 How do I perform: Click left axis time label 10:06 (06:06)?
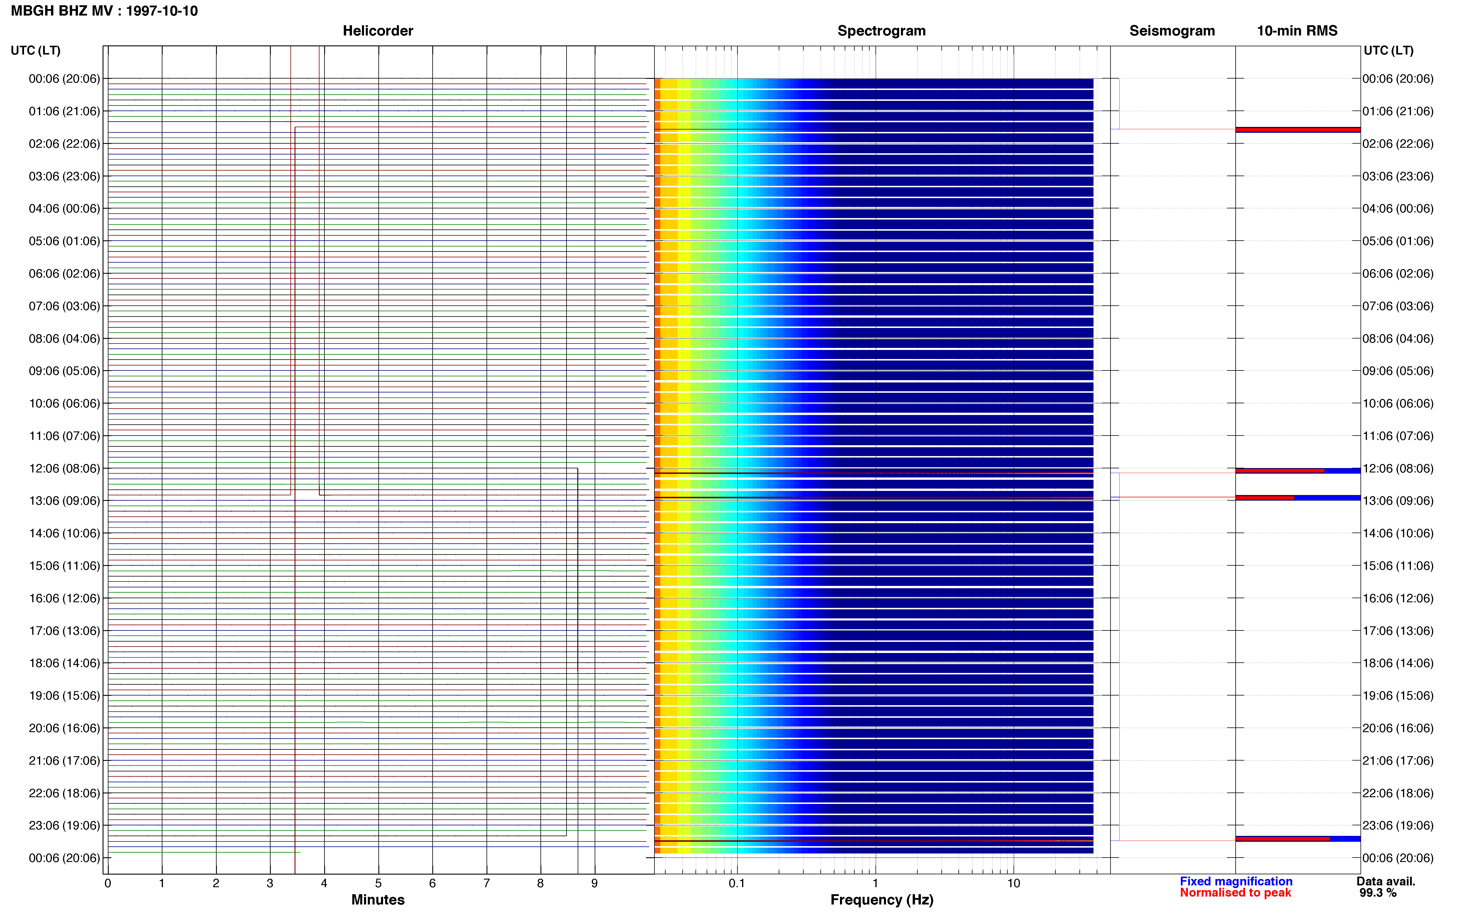click(64, 403)
